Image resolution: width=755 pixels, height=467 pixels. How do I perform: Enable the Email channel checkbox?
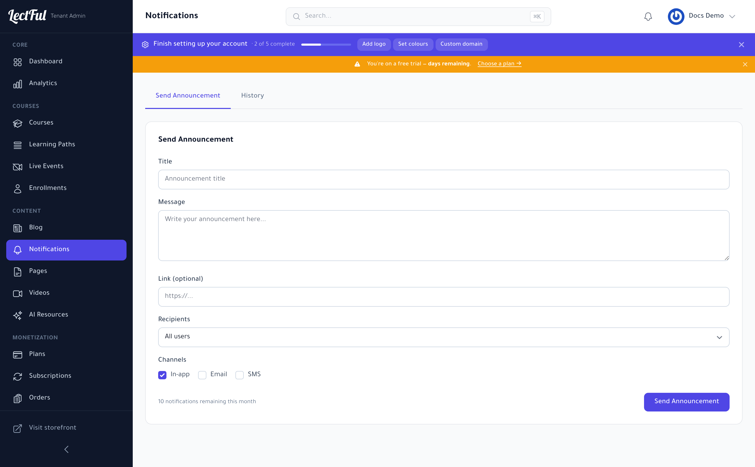[202, 375]
